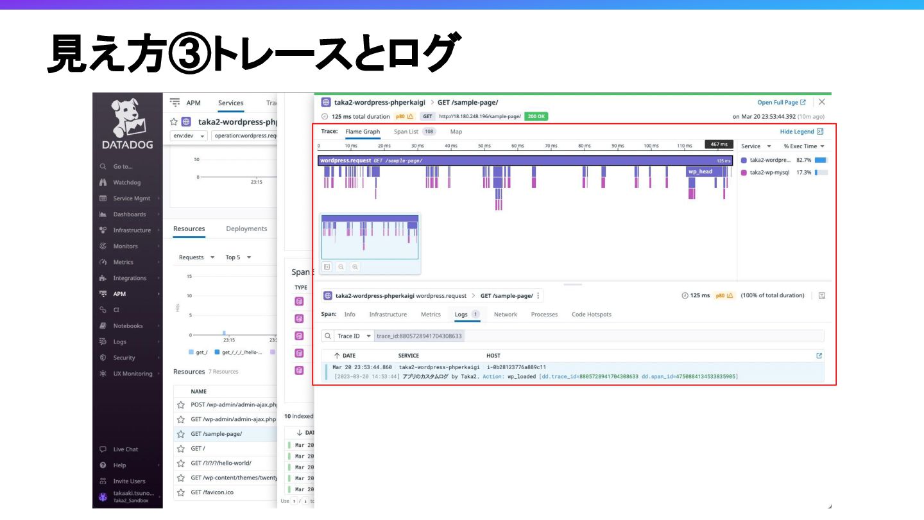Click Open Full Page link
Screen dimensions: 924x520
(781, 102)
